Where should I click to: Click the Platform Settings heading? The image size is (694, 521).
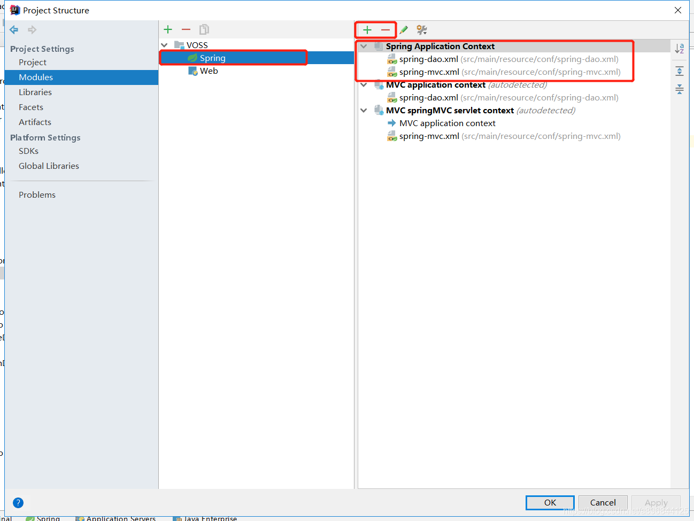[45, 138]
